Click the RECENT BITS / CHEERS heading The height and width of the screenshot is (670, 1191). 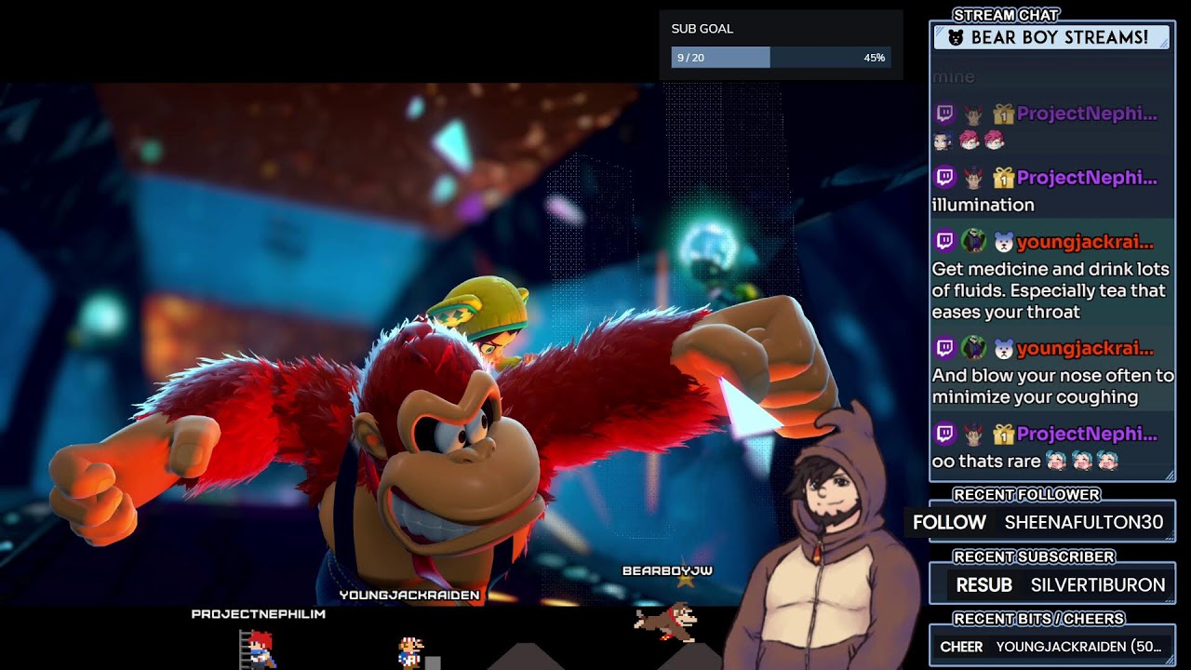[1038, 619]
